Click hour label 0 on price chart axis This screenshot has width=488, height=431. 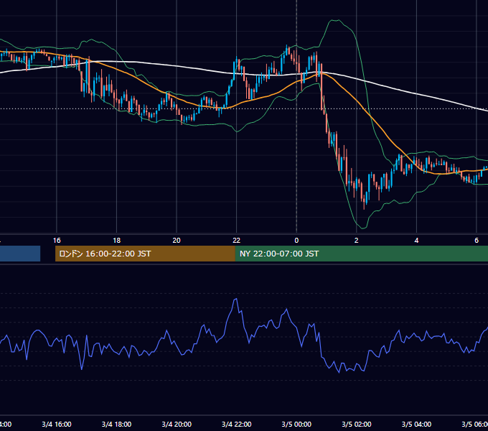point(296,241)
